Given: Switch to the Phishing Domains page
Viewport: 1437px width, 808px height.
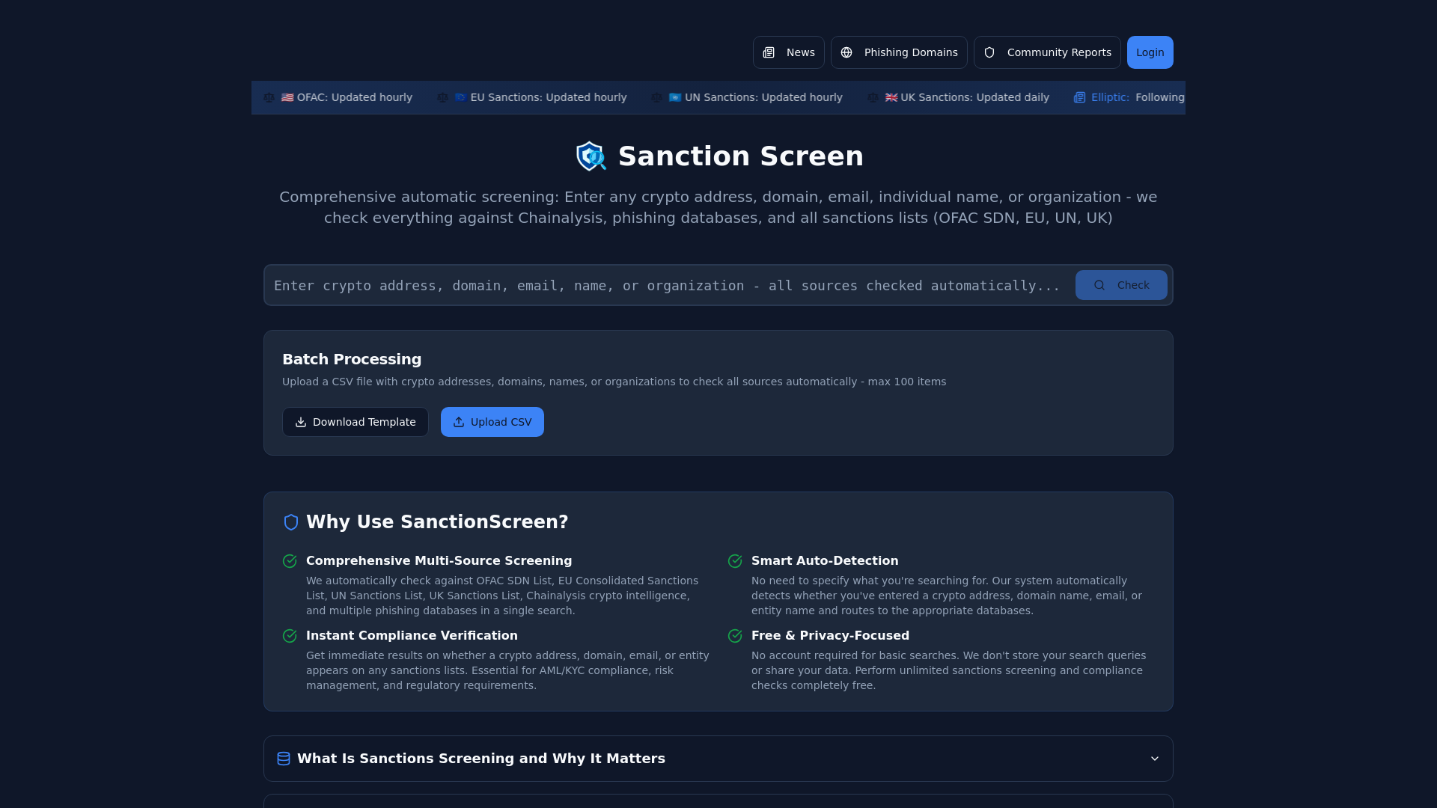Looking at the screenshot, I should coord(899,52).
